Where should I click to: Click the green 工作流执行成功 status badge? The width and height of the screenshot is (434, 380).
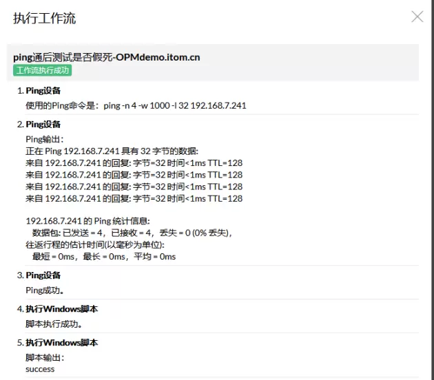[x=42, y=70]
